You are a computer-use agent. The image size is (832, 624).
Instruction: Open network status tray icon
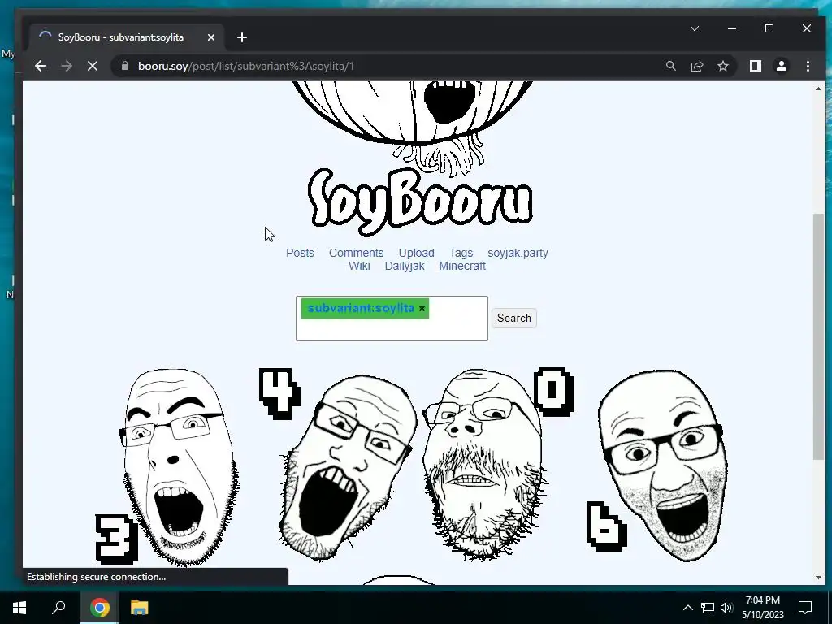pyautogui.click(x=708, y=608)
